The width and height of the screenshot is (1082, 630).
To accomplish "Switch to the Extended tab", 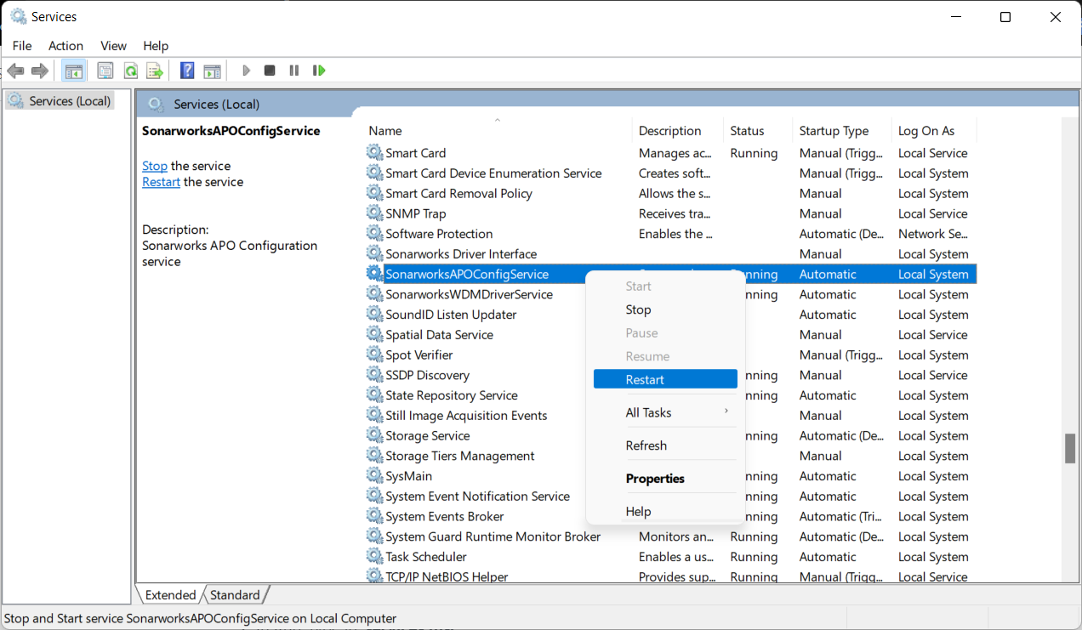I will click(x=170, y=595).
